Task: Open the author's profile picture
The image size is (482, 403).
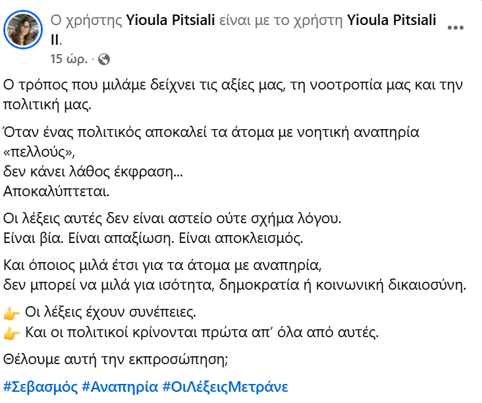Action: point(24,30)
